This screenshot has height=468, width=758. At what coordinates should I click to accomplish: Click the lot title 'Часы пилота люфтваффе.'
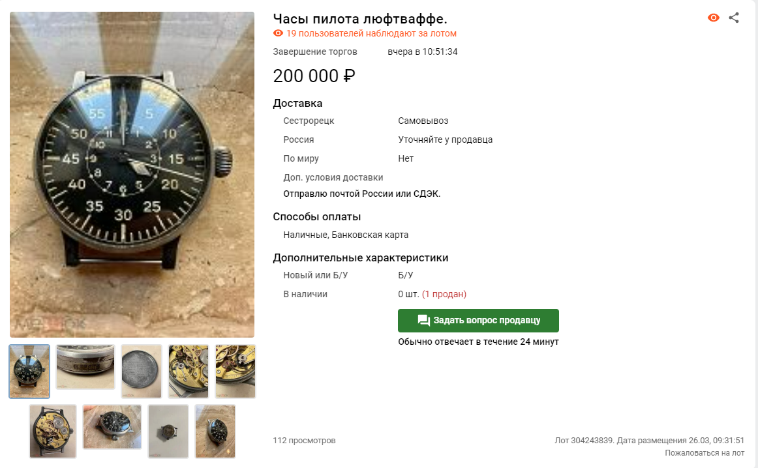360,19
